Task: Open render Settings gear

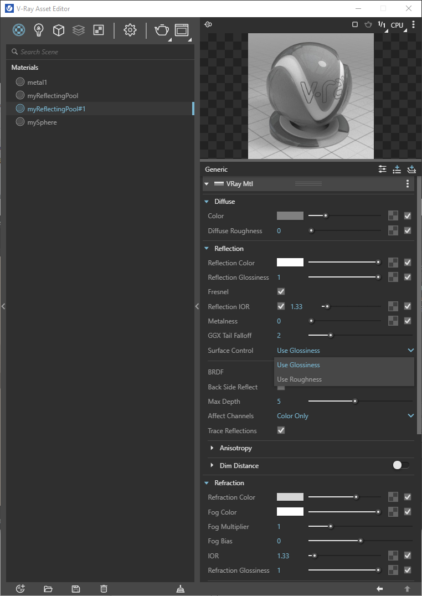Action: [130, 30]
